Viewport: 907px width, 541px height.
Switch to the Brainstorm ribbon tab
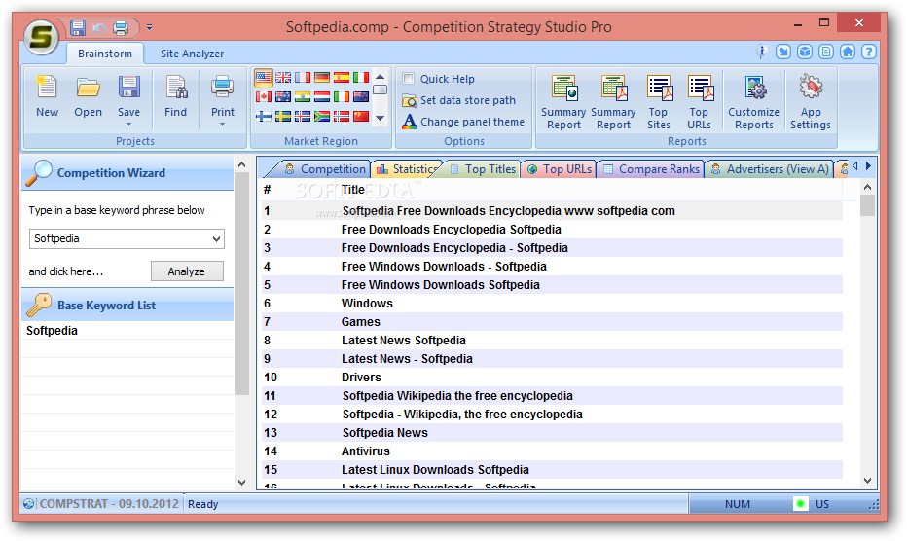[x=105, y=54]
